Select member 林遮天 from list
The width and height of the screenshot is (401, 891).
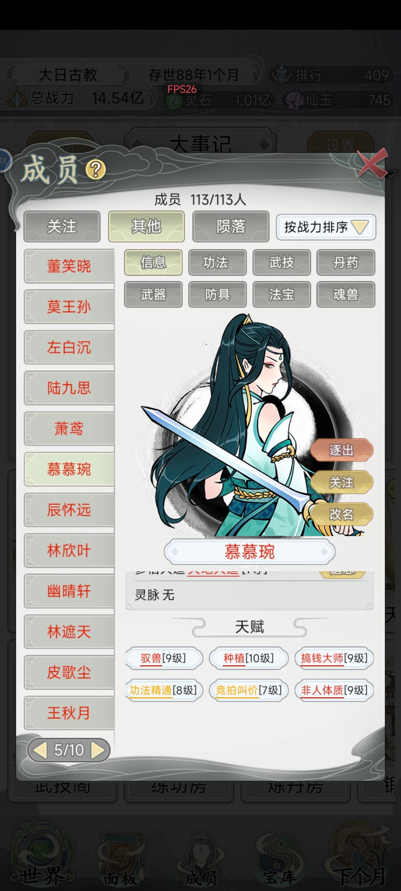point(69,631)
